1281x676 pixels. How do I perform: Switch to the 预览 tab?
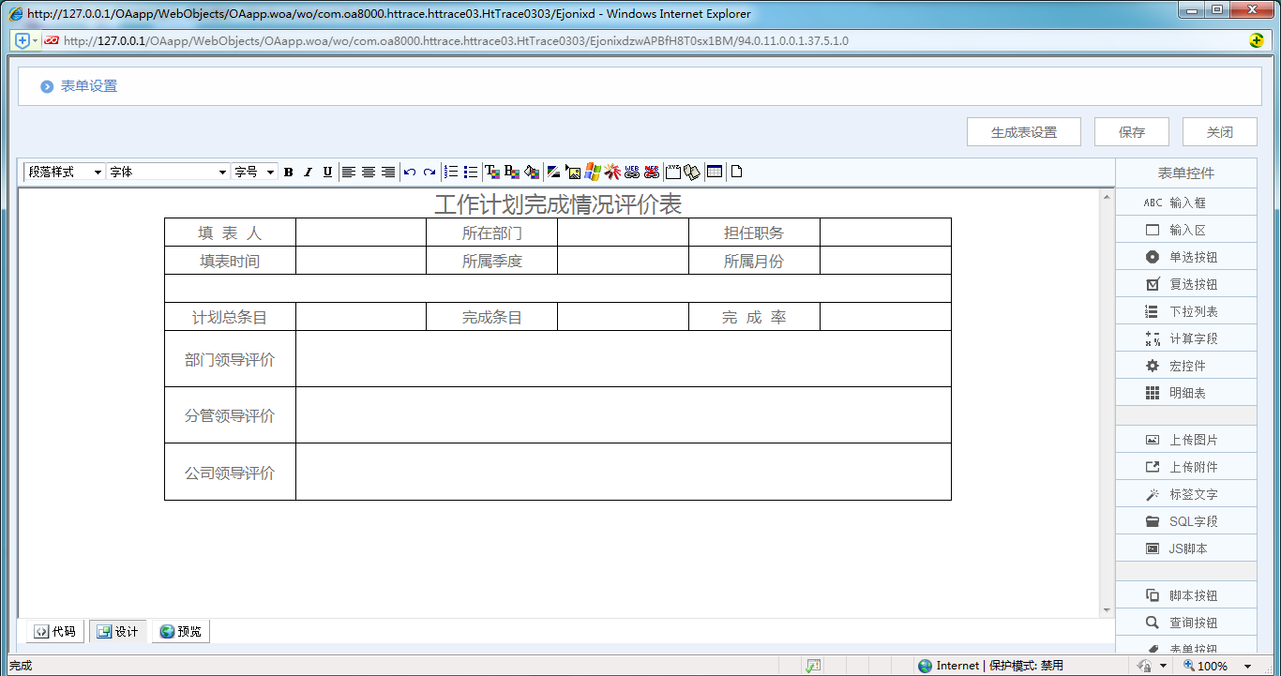(180, 631)
